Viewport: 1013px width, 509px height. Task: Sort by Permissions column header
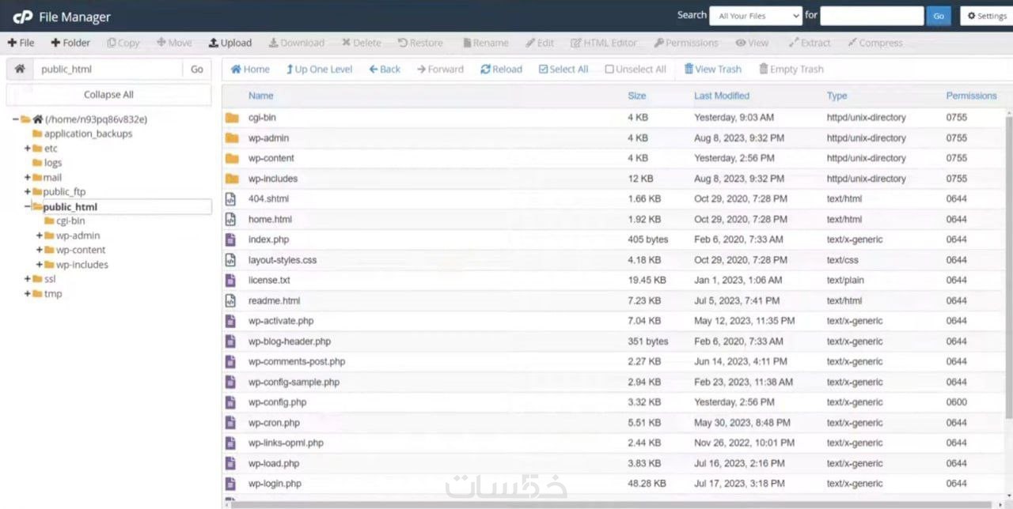(x=971, y=96)
